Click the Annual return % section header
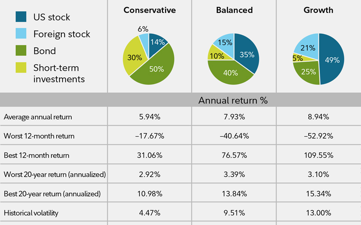This screenshot has height=225, width=361. [x=234, y=100]
